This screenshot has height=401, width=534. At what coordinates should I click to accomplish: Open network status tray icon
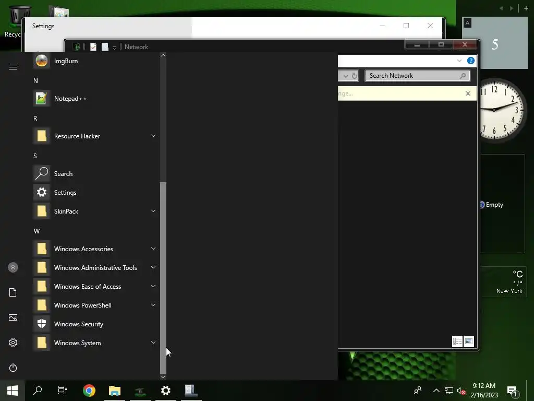[449, 391]
